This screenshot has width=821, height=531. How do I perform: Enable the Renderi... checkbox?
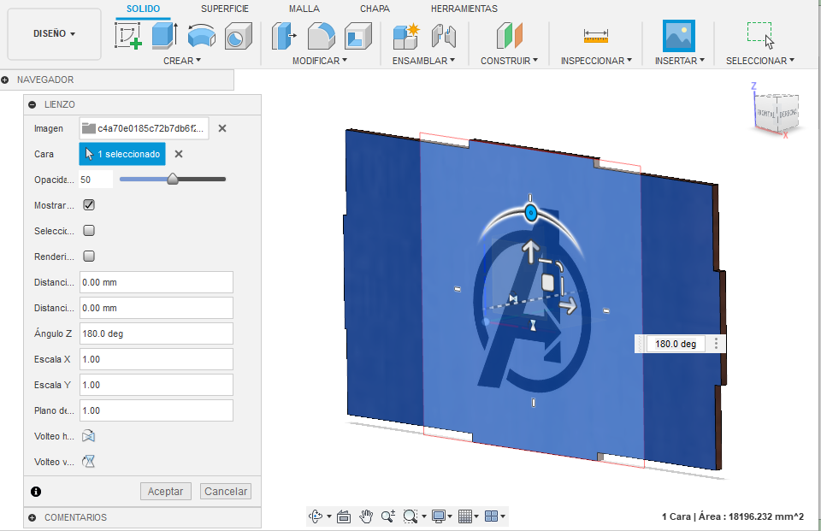click(x=89, y=256)
